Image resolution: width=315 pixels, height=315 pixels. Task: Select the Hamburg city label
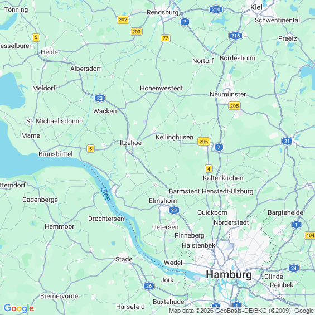click(229, 275)
